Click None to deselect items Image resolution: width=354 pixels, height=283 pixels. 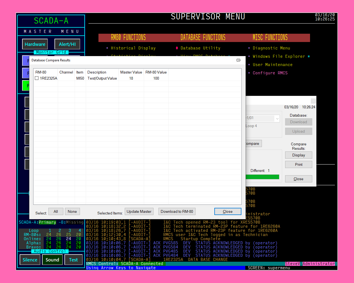(72, 212)
